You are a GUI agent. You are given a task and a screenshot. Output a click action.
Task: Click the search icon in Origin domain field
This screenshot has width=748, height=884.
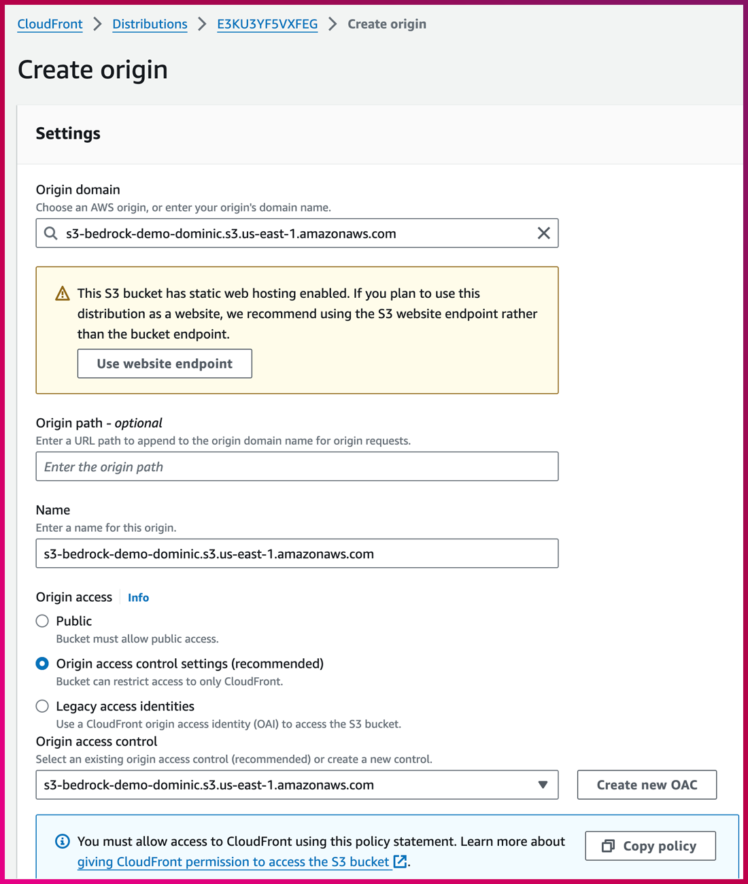[51, 234]
